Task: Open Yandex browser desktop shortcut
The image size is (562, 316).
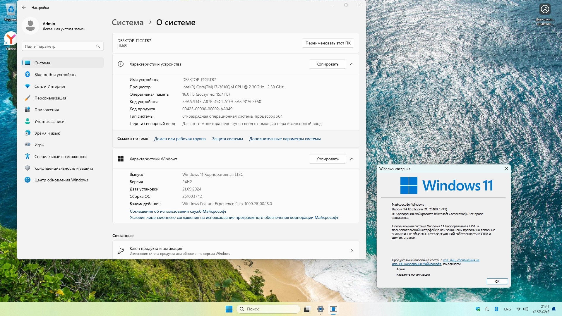Action: tap(11, 39)
